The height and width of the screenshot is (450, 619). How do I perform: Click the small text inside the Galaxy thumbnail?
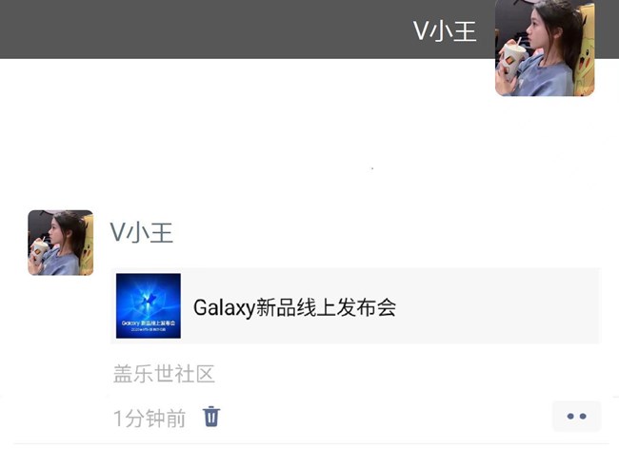[x=149, y=325]
